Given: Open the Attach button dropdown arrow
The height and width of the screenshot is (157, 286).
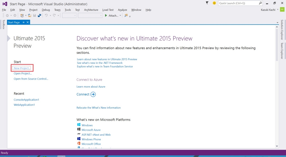Looking at the screenshot, I should click(x=120, y=16).
